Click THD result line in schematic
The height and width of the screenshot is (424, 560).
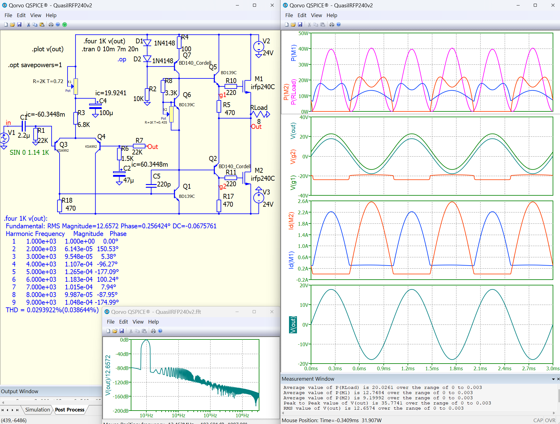coord(52,310)
